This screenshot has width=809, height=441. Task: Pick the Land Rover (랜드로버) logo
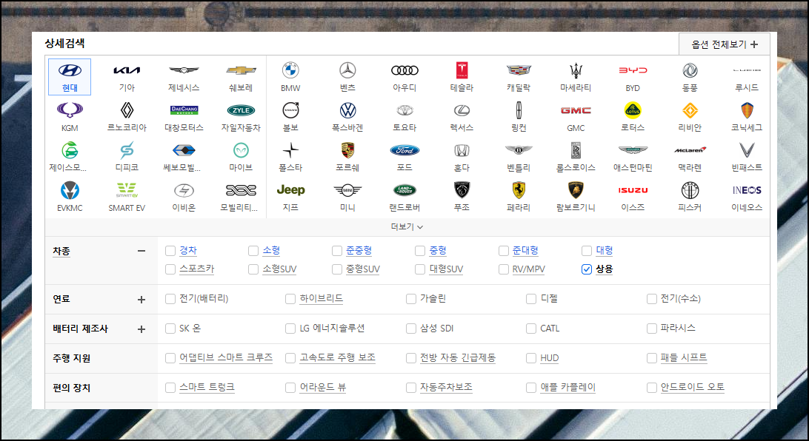pos(404,190)
